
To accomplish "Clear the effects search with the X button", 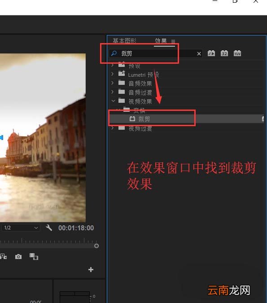I will pyautogui.click(x=199, y=54).
